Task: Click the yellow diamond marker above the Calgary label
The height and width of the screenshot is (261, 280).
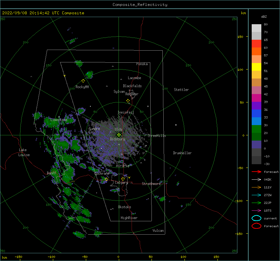Action: click(123, 179)
